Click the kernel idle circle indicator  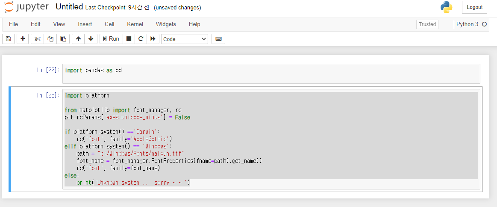point(484,24)
